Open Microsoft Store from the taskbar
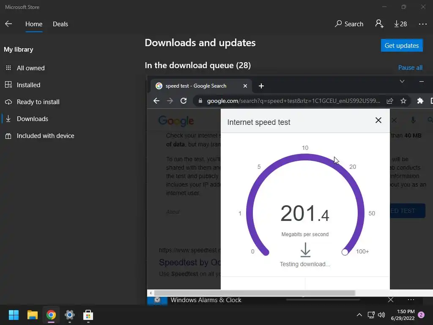 pyautogui.click(x=88, y=315)
